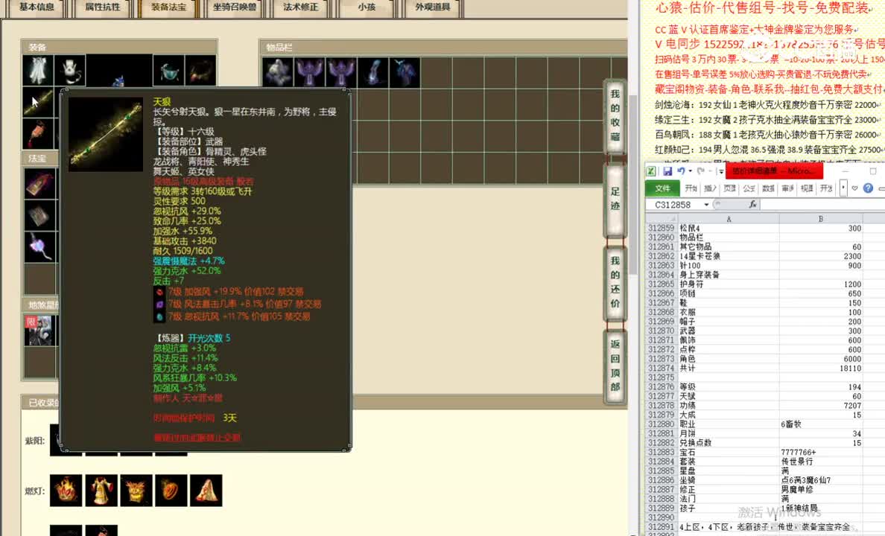This screenshot has height=536, width=885.
Task: Click the heart favorite icon on the Quick Access Toolbar
Action: point(855,188)
